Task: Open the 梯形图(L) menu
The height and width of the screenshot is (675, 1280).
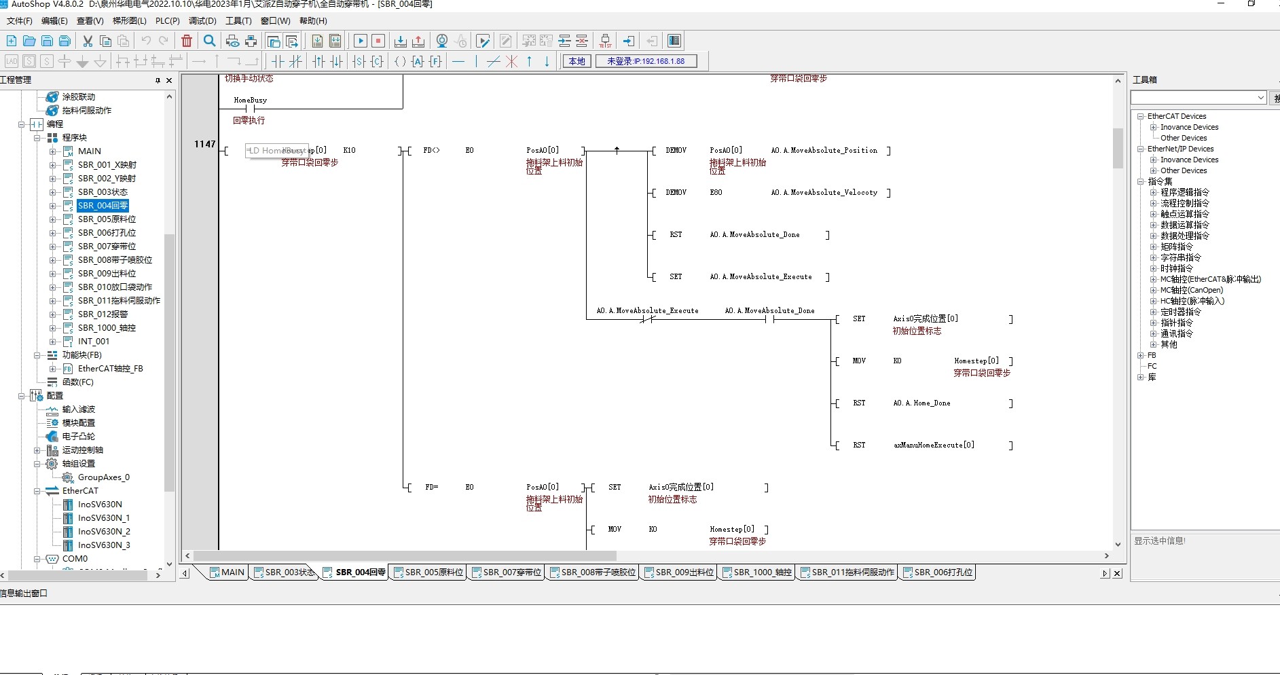Action: tap(129, 21)
